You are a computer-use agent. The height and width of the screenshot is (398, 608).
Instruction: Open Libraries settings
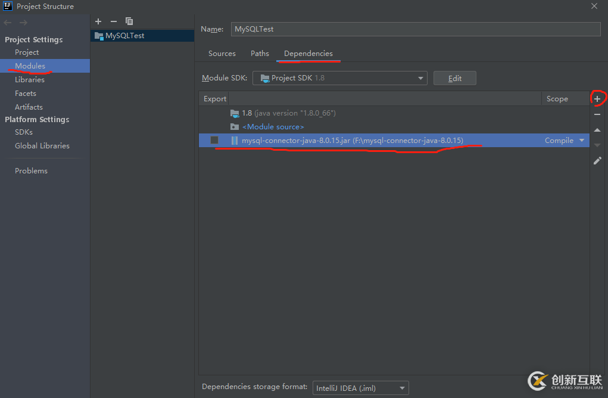[x=29, y=79]
